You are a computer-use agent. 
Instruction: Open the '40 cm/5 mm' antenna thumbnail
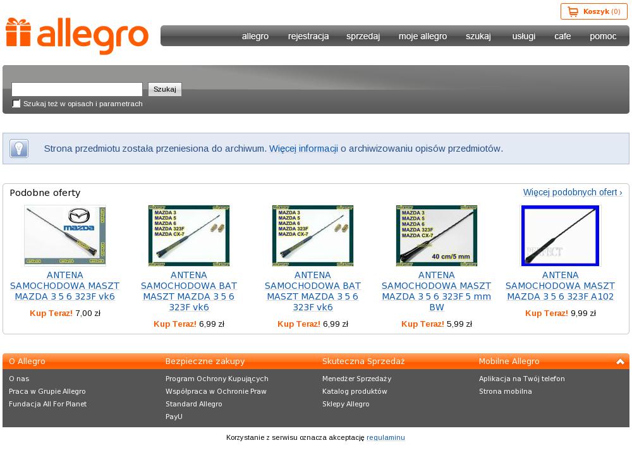(437, 236)
